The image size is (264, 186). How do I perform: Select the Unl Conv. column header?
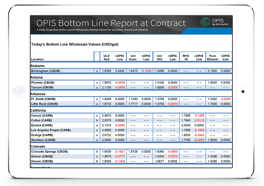[133, 57]
